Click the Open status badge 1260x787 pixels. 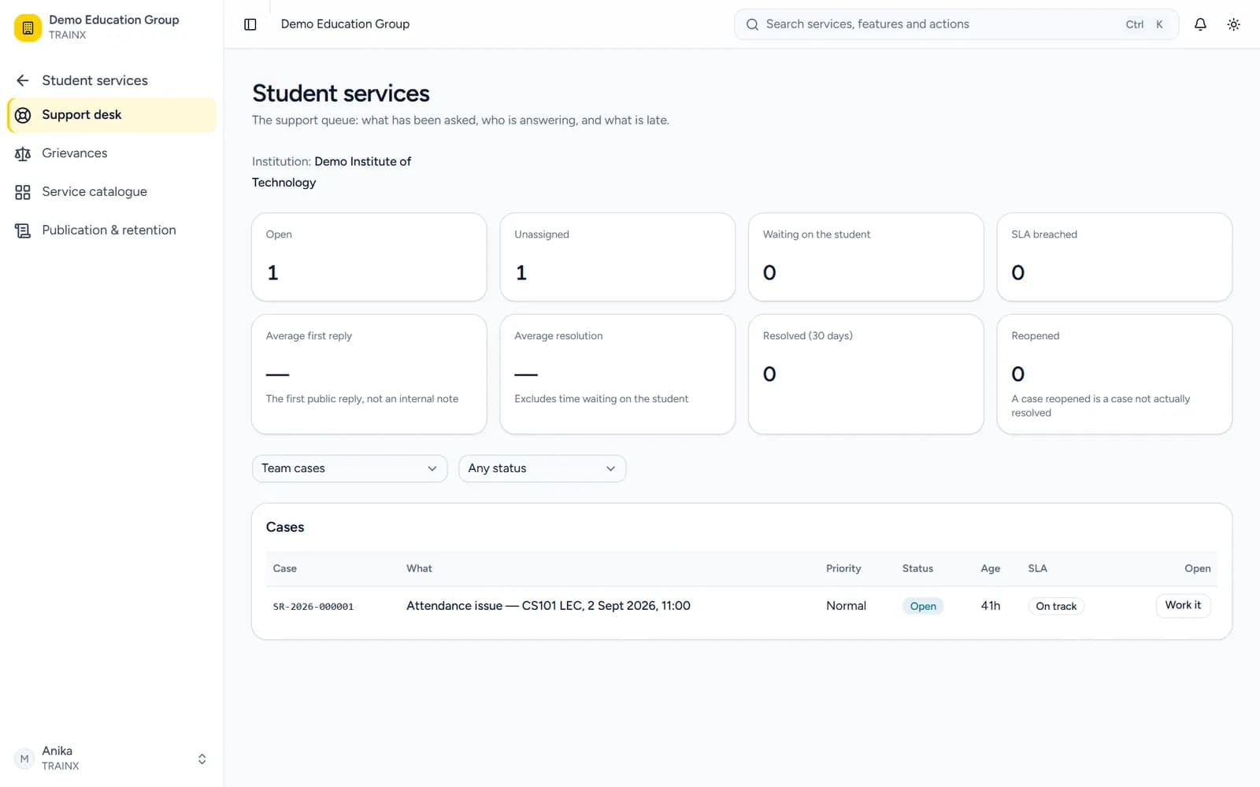[923, 606]
